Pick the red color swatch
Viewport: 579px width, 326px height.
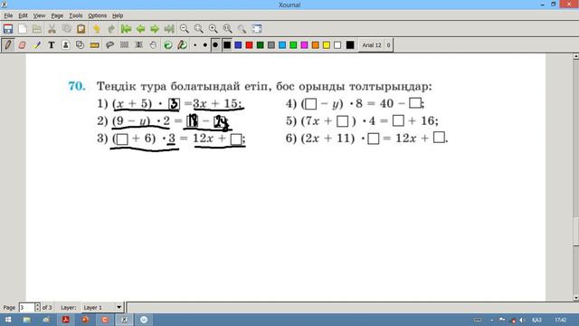coord(250,45)
